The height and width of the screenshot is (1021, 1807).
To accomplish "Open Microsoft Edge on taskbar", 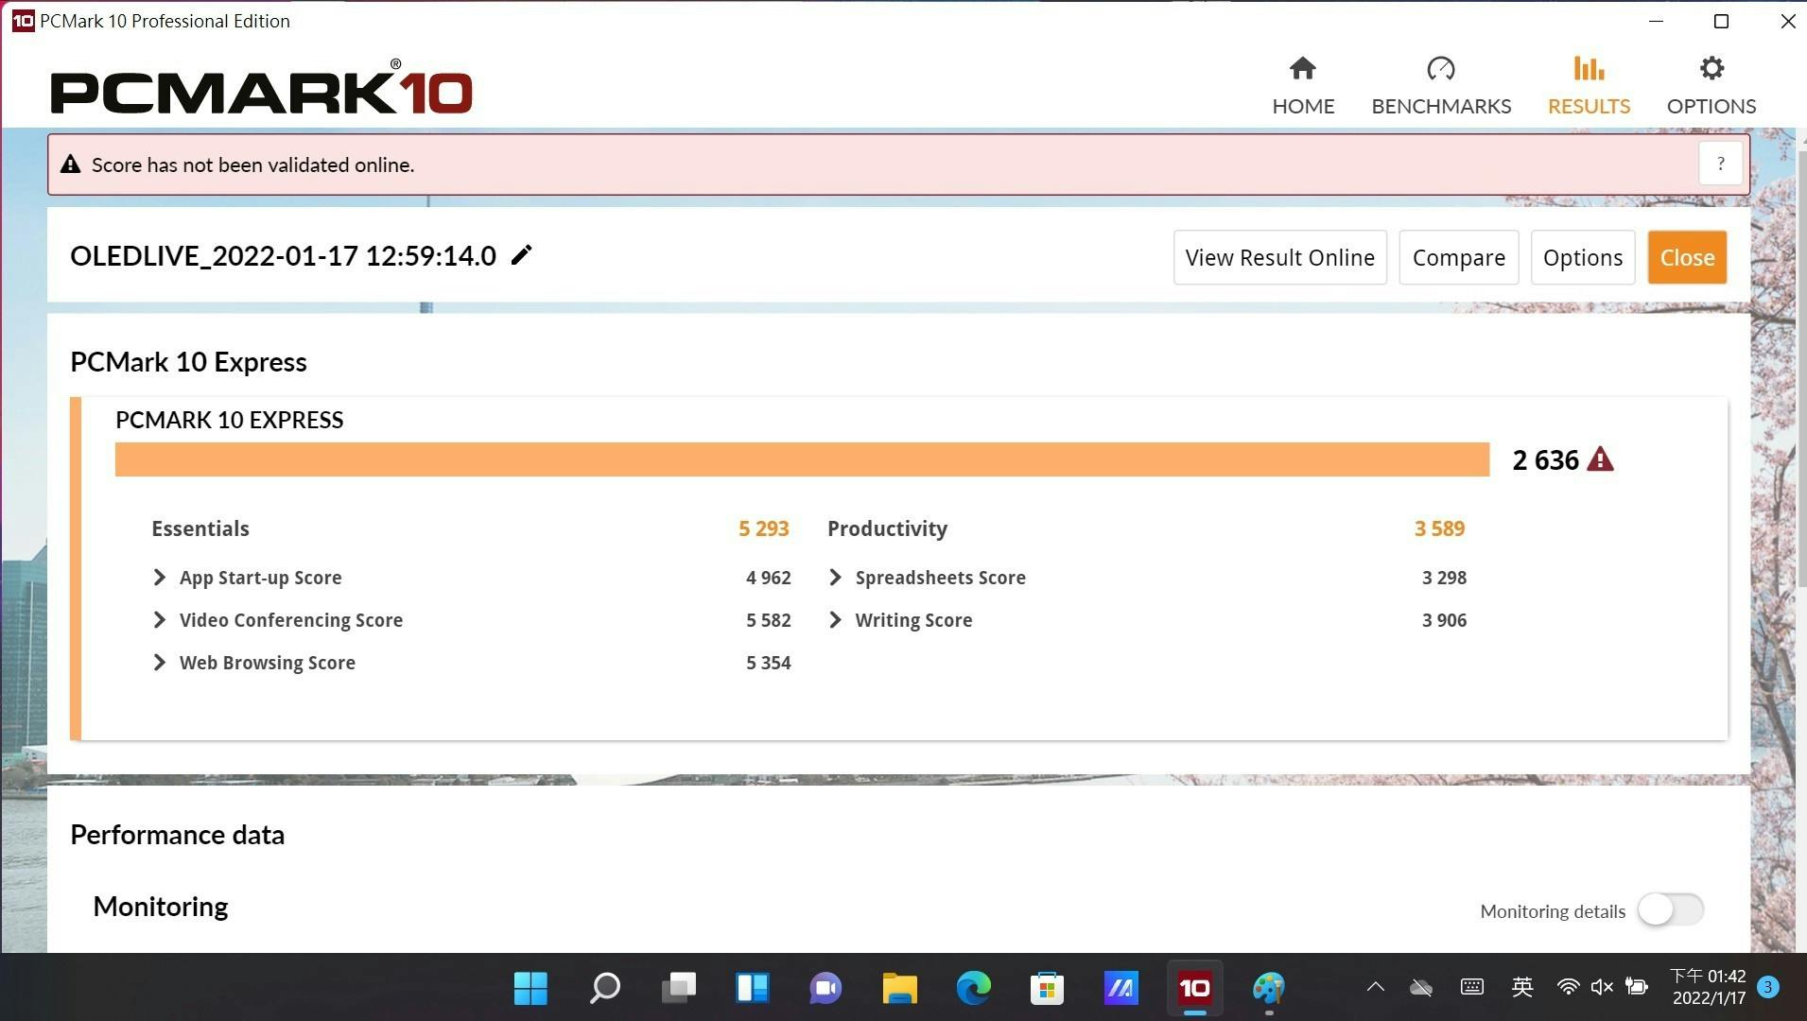I will click(973, 989).
